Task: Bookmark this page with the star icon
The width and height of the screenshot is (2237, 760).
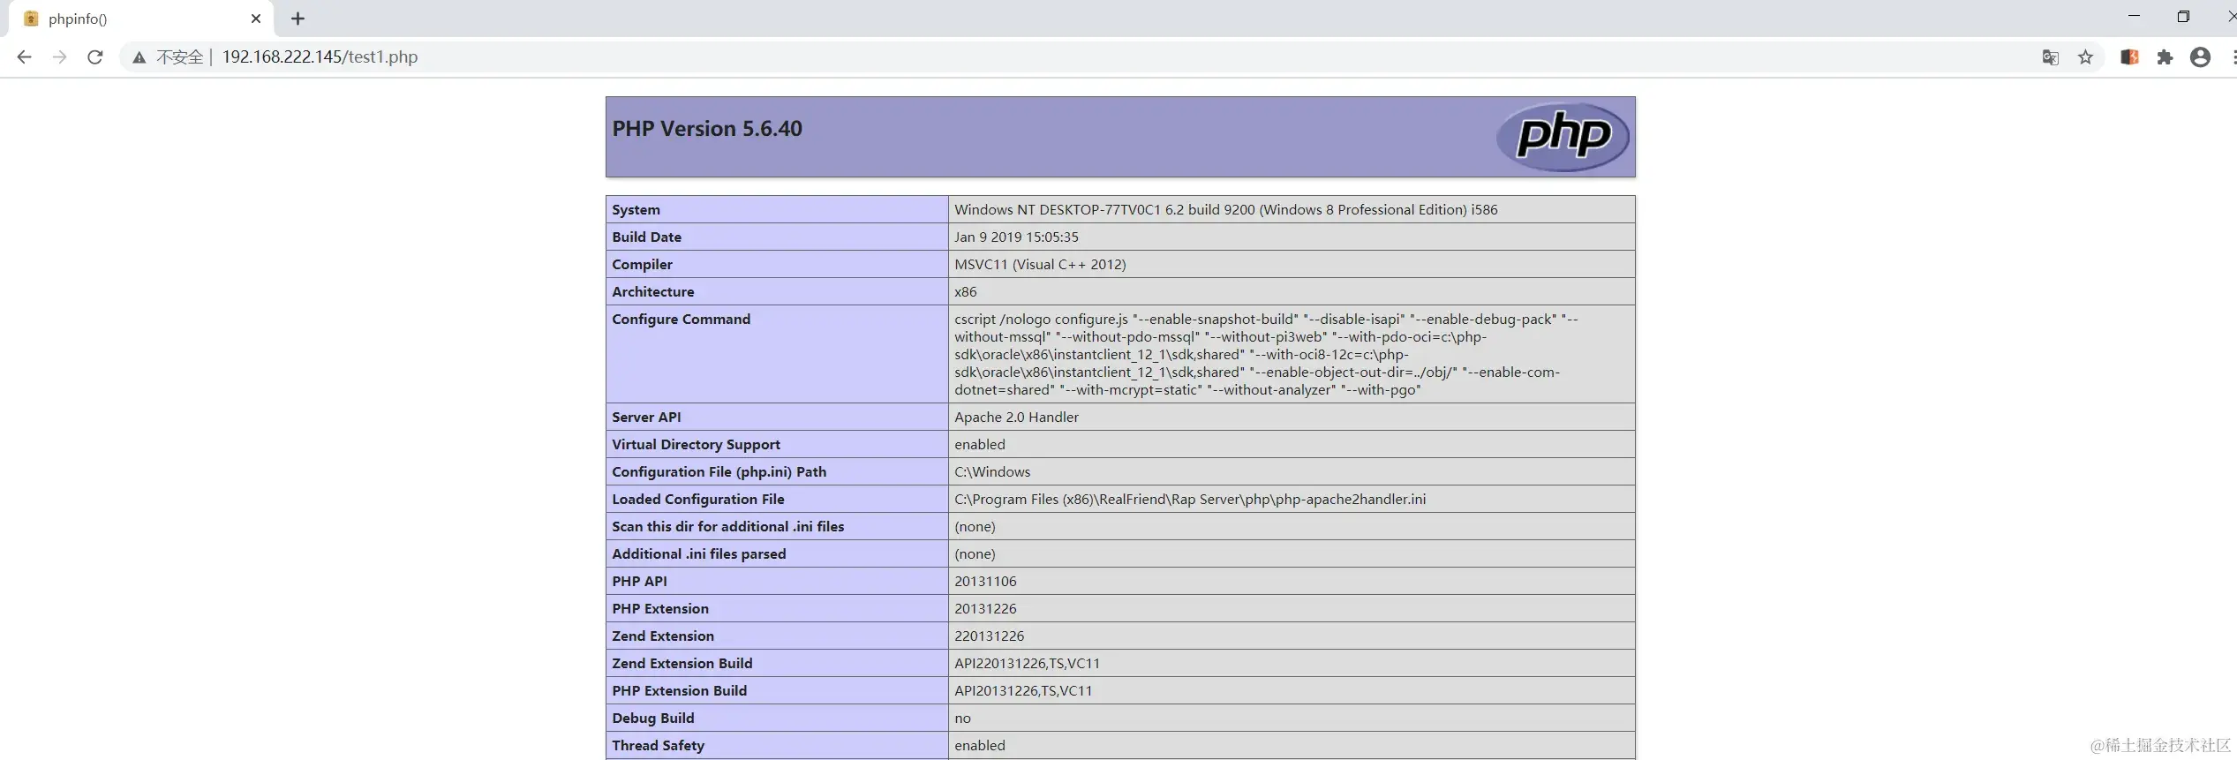Action: [x=2085, y=57]
